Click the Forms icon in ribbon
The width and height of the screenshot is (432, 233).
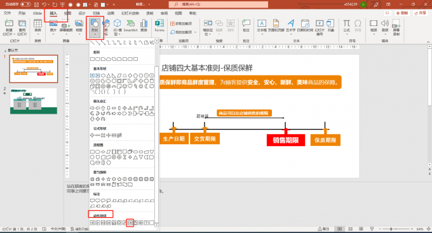click(159, 25)
